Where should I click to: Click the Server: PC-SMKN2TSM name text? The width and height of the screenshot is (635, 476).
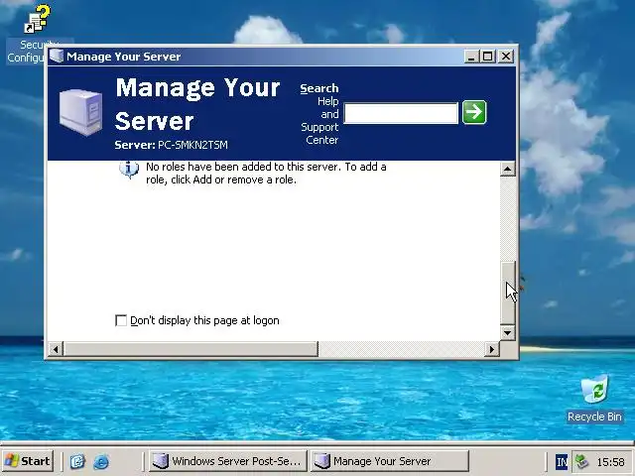[171, 145]
